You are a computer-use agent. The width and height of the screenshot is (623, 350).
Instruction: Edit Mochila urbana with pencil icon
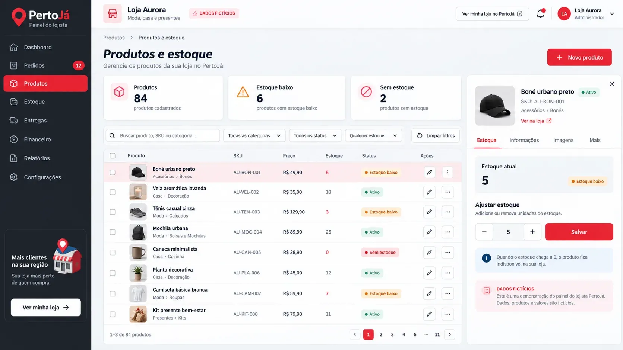coord(430,232)
